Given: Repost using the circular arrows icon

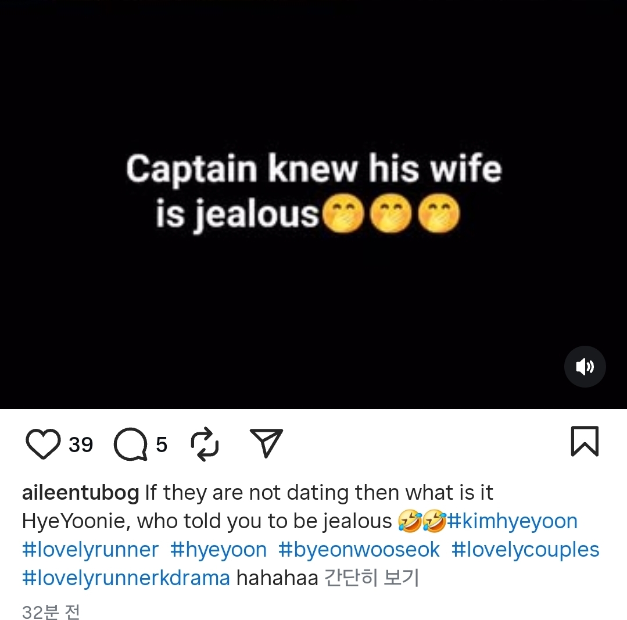Looking at the screenshot, I should (205, 444).
